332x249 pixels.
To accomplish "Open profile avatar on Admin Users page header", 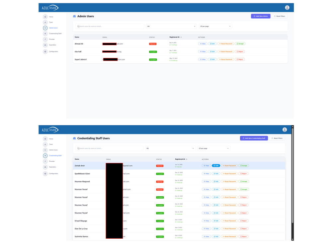I will 287,8.
